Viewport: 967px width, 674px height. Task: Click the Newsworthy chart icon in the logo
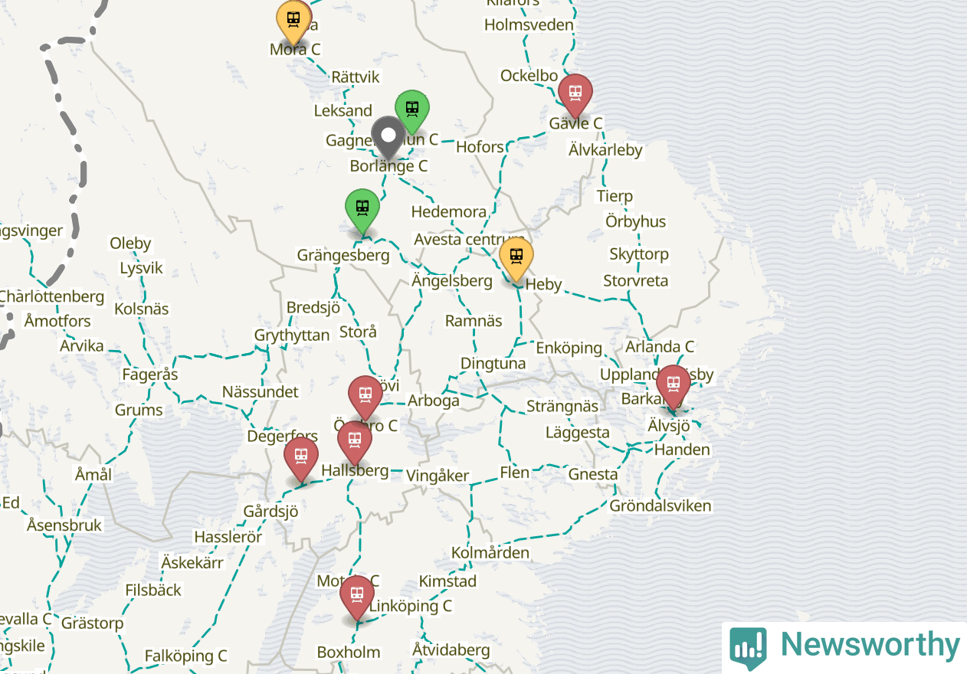[748, 647]
